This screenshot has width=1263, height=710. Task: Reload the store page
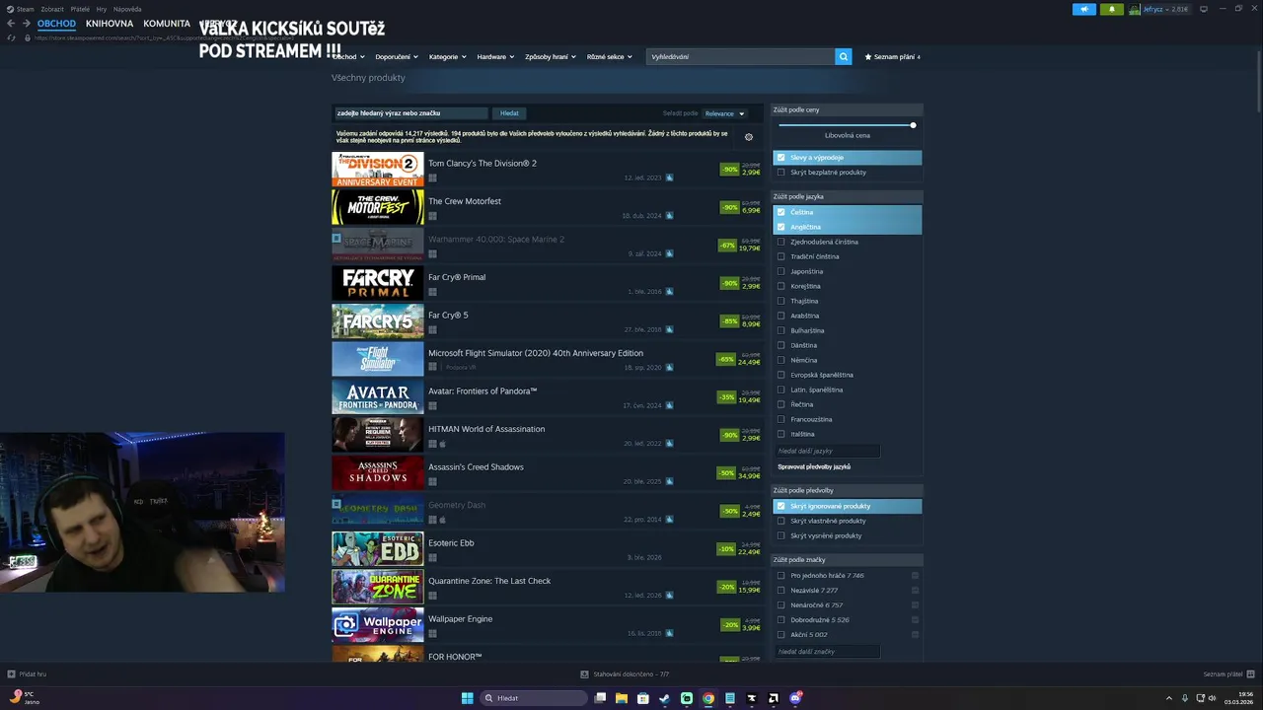tap(12, 37)
